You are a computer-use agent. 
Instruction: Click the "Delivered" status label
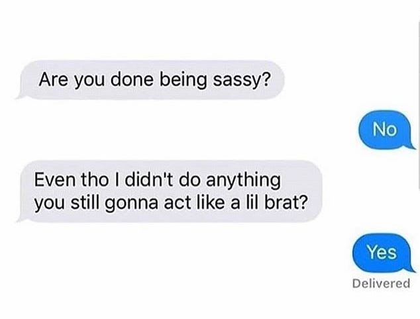click(381, 283)
